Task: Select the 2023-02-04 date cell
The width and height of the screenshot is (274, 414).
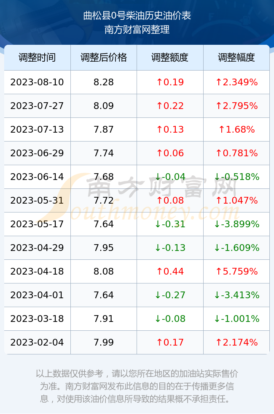Action: (x=37, y=343)
